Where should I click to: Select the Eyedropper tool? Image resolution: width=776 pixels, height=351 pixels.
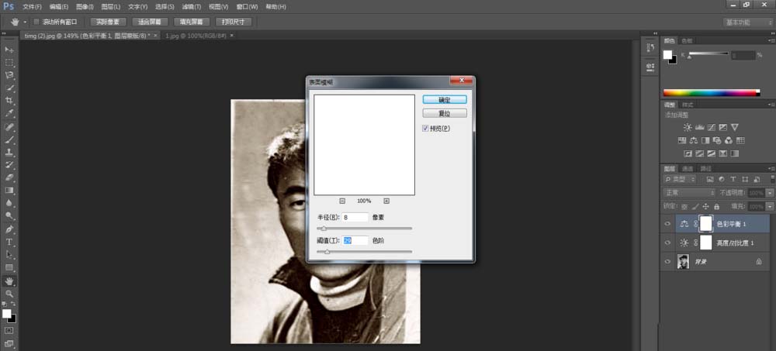pyautogui.click(x=9, y=113)
